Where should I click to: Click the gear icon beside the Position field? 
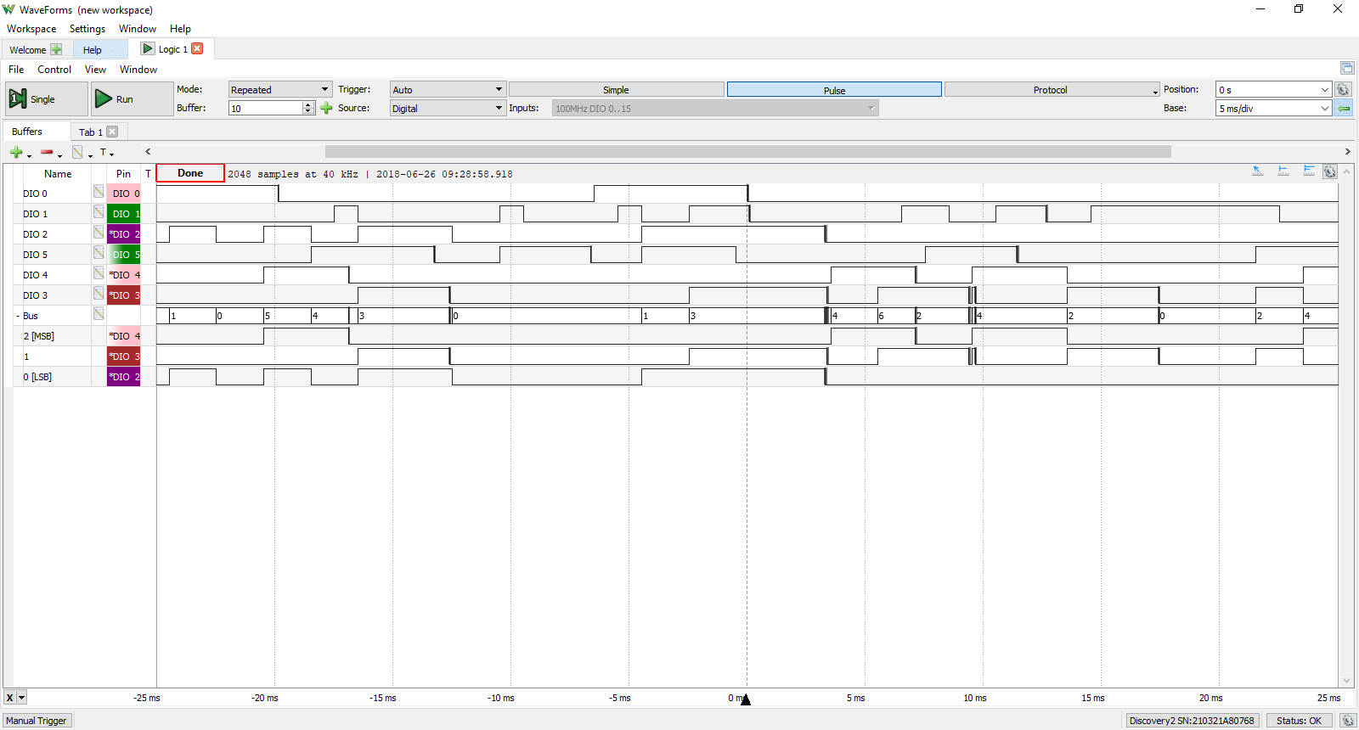pos(1343,89)
